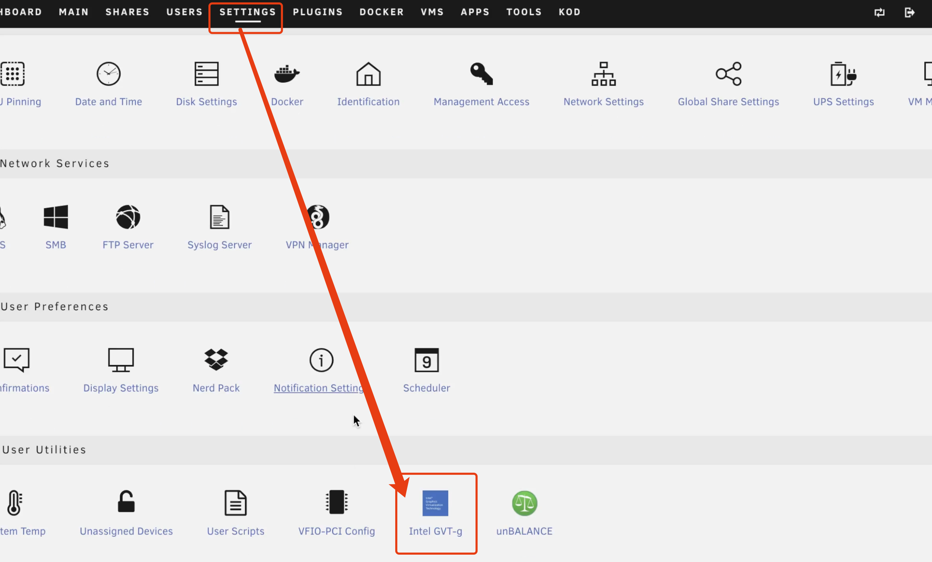Screen dimensions: 932x562
Task: Click the top-bar icon left of logout
Action: [879, 13]
